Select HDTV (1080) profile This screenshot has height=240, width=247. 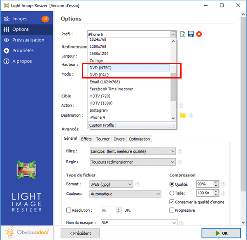pos(129,103)
